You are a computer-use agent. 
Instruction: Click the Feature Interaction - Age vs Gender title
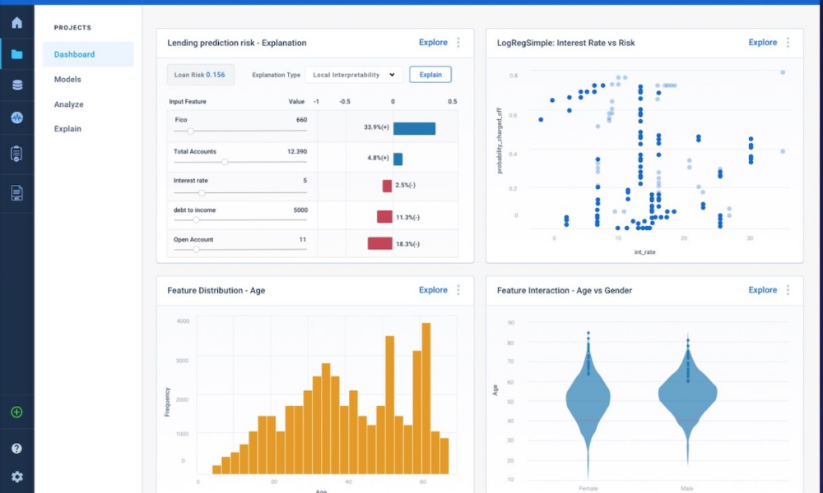pyautogui.click(x=565, y=290)
